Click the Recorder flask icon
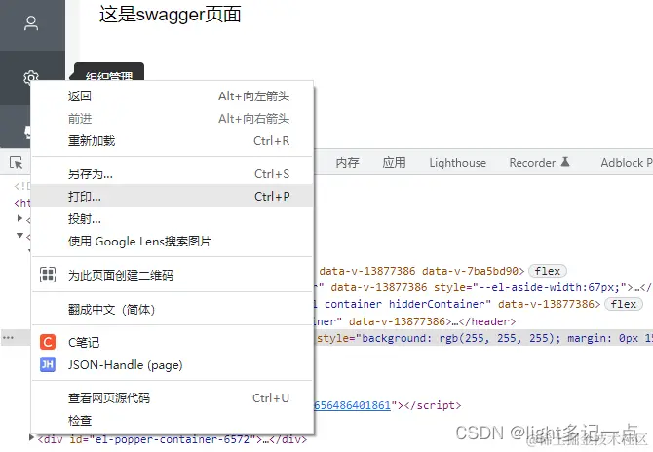Image resolution: width=653 pixels, height=452 pixels. [564, 162]
